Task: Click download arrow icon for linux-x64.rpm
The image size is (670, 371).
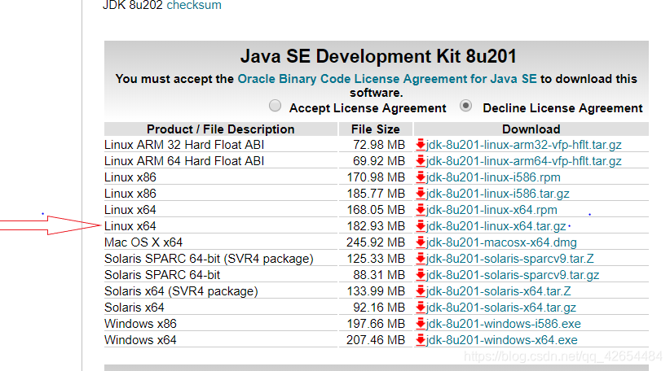Action: pyautogui.click(x=421, y=210)
